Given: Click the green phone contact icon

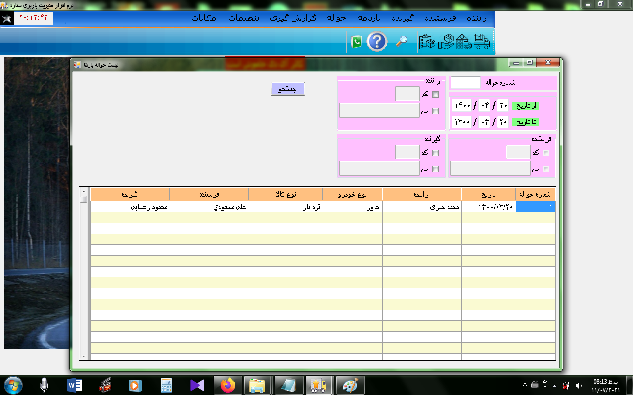Looking at the screenshot, I should [356, 41].
